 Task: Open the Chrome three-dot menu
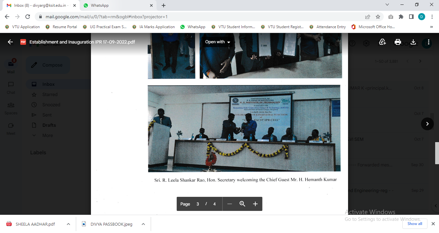pos(432,17)
